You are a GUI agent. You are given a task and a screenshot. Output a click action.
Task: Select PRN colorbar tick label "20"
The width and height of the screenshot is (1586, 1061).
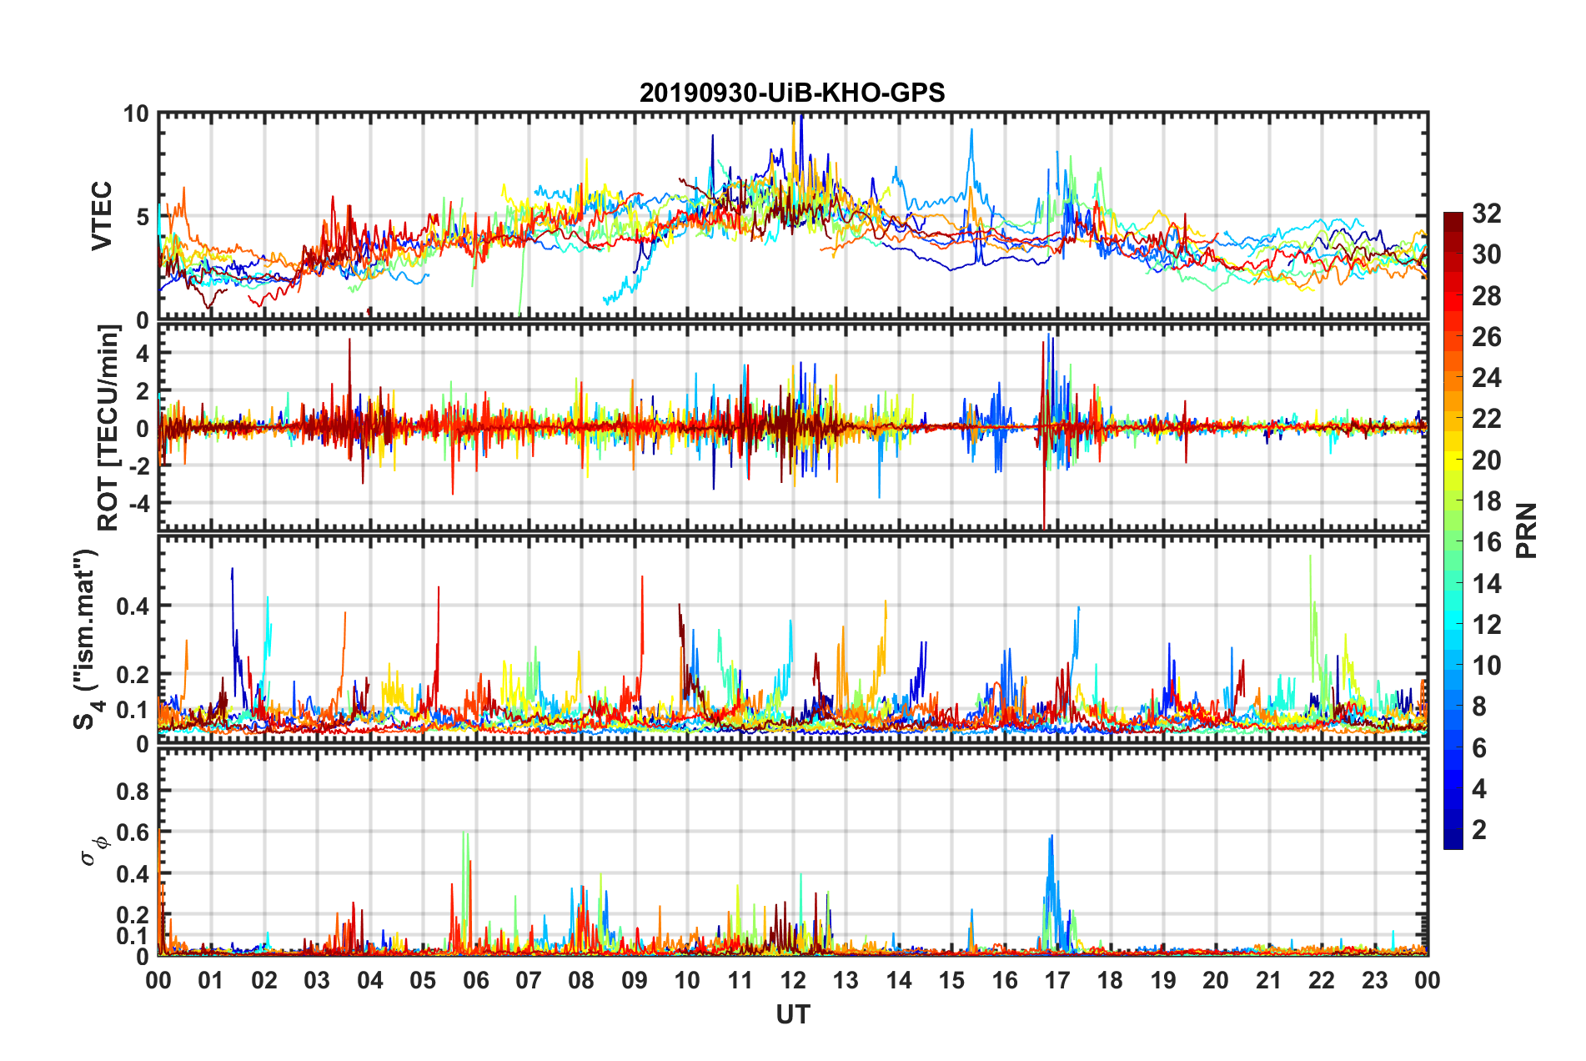1486,460
